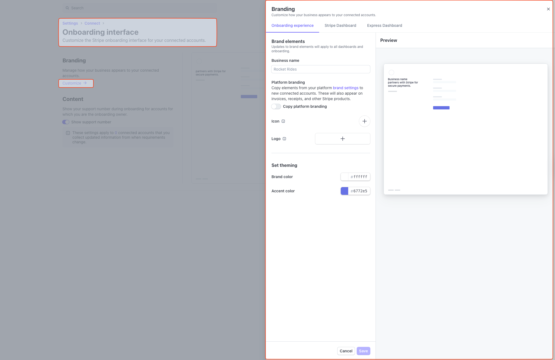
Task: Click the info icon next to Icon label
Action: click(283, 121)
